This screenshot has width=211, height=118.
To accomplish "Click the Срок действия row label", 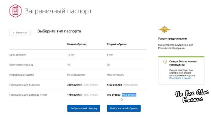I will coord(18,55).
